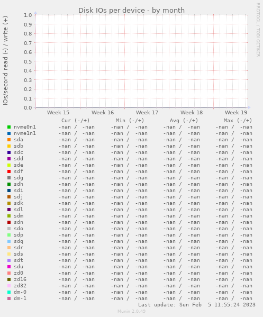
Task: Click the lavender sdt legend swatch
Action: 9,260
